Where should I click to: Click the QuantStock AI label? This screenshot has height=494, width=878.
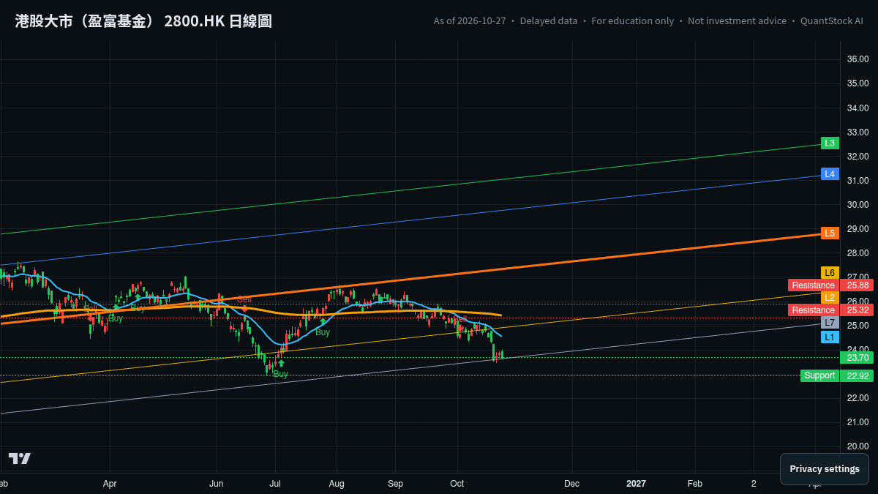(832, 20)
